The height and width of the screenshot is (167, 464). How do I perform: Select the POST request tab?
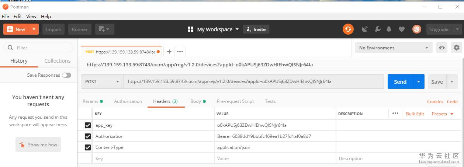pos(122,52)
